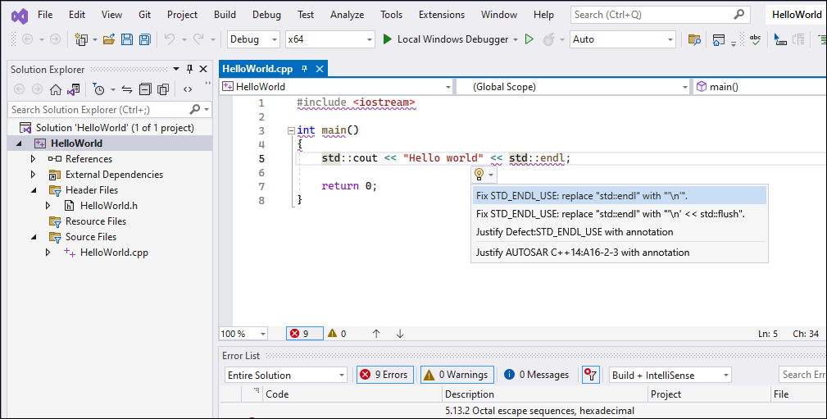Click the Search (Ctrl+Q) box

point(661,15)
